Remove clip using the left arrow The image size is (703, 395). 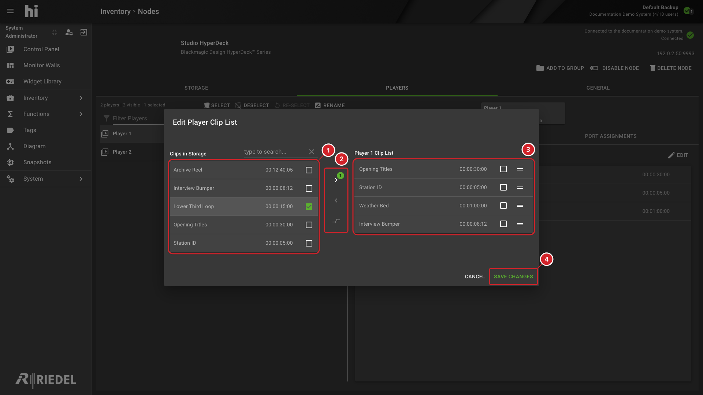336,200
